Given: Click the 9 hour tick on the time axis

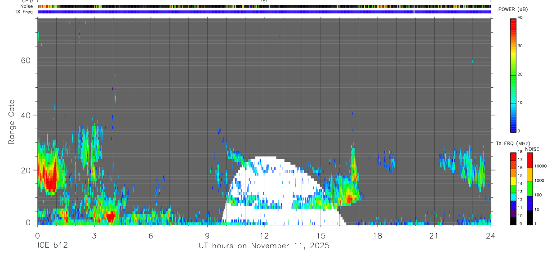Looking at the screenshot, I should pyautogui.click(x=208, y=236).
